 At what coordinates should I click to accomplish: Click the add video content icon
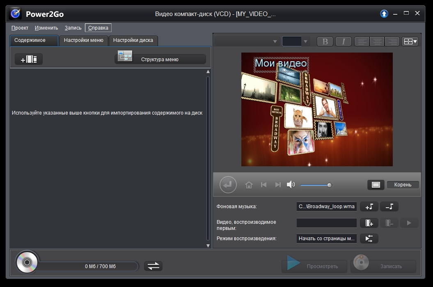point(29,60)
